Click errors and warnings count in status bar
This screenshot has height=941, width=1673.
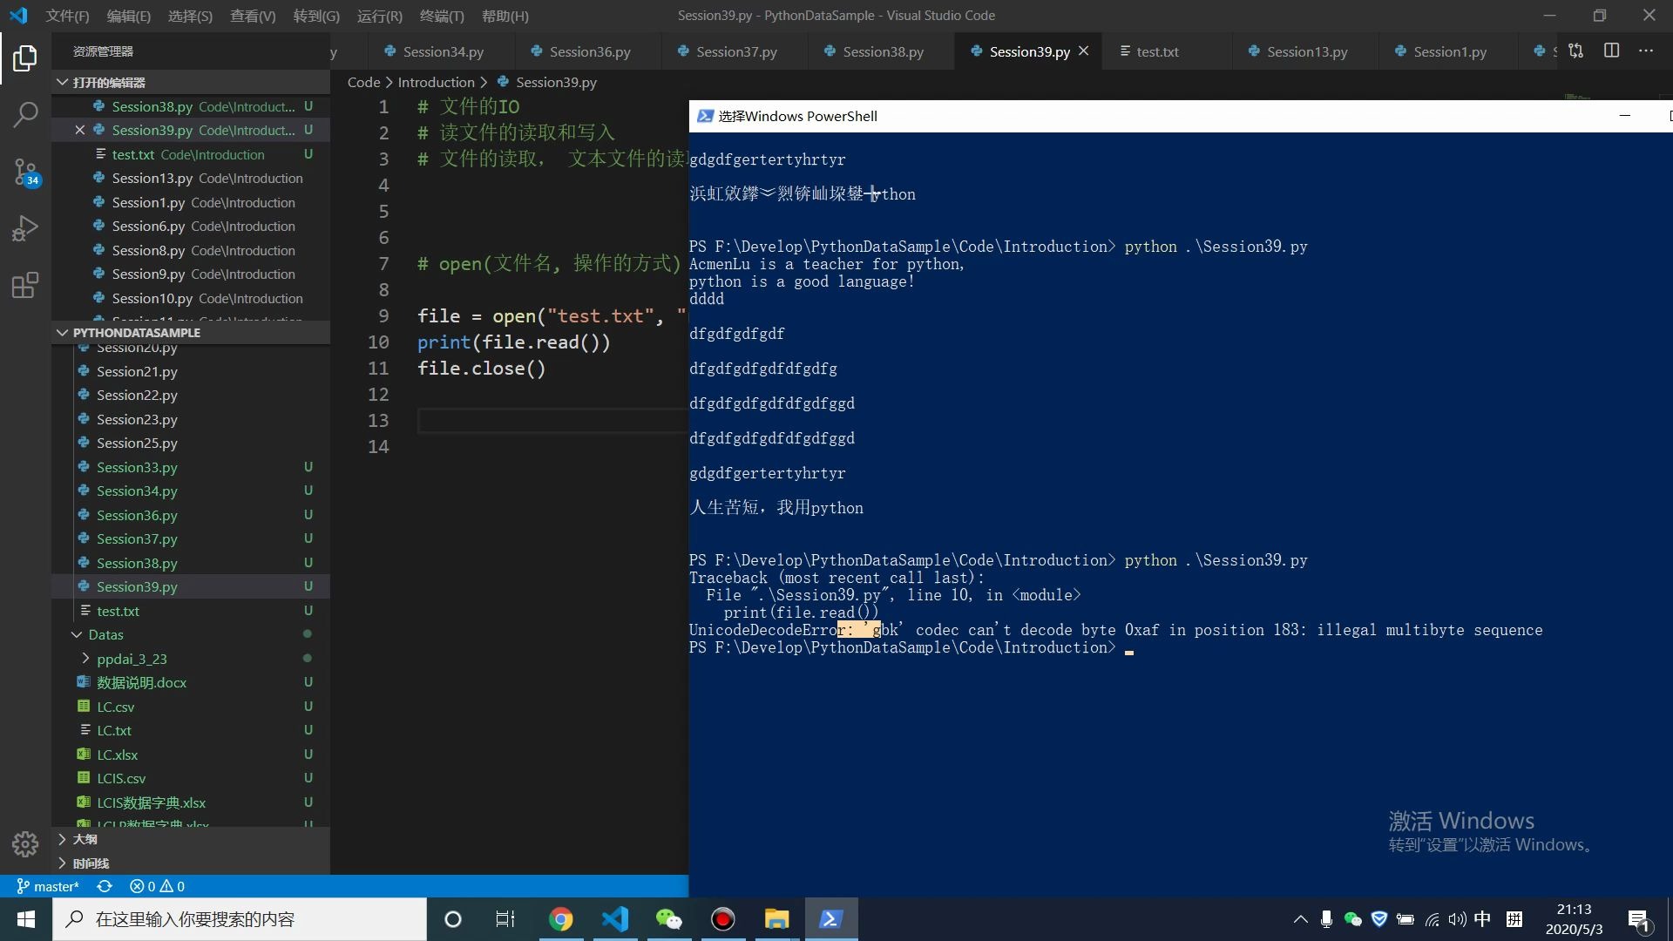(157, 886)
